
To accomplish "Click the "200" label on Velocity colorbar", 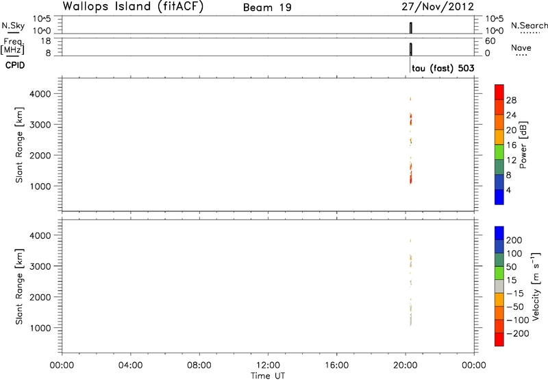I will click(514, 240).
